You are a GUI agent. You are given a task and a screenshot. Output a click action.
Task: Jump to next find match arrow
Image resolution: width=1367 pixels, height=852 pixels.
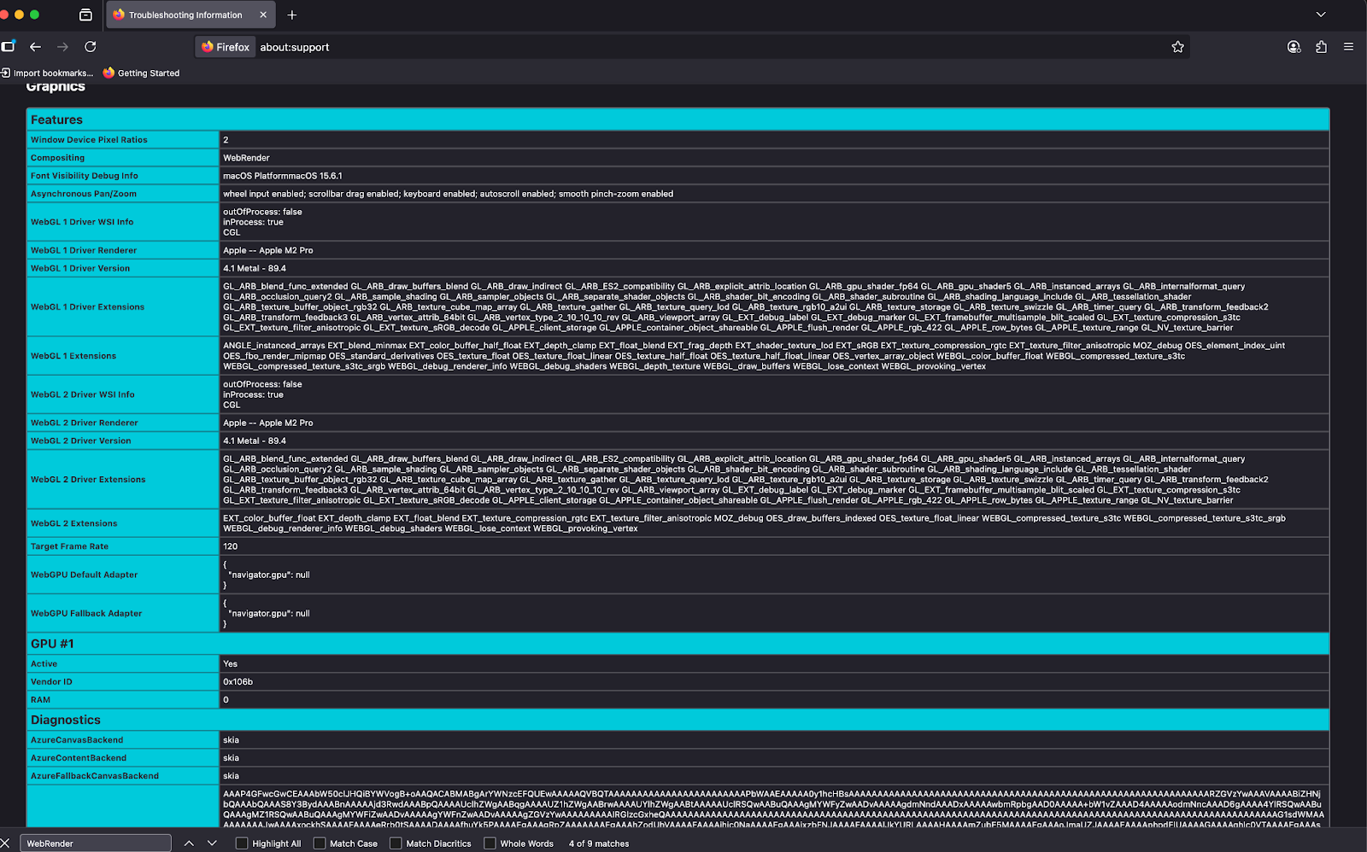tap(212, 843)
